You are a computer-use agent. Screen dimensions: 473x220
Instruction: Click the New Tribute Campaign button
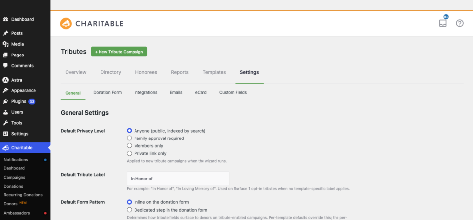[x=119, y=52]
